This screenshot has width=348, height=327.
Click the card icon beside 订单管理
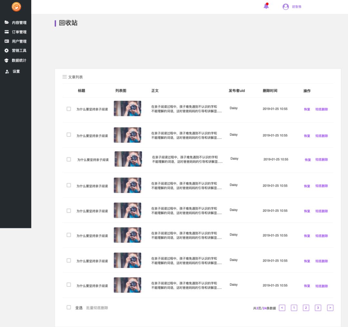click(x=6, y=32)
